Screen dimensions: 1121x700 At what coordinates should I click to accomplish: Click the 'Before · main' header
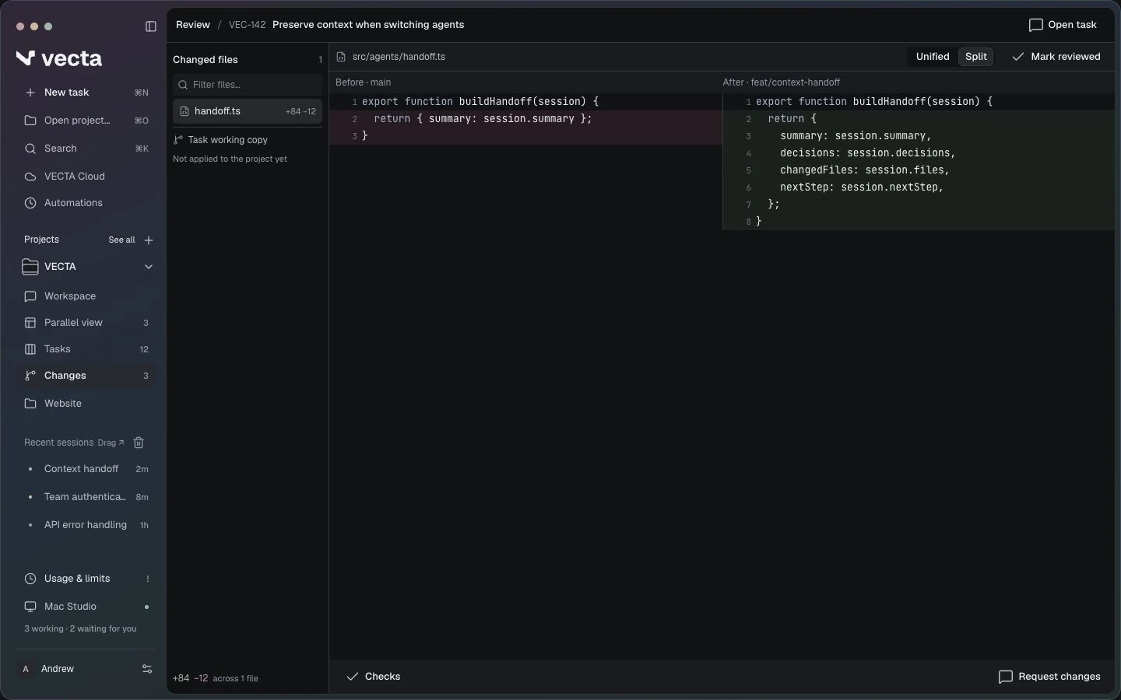click(363, 82)
